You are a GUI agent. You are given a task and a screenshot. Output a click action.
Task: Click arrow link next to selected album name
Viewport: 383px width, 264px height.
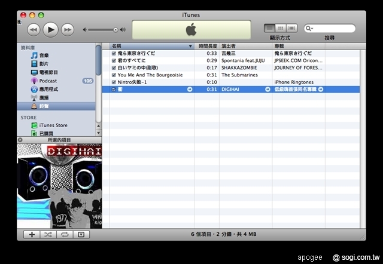point(321,89)
